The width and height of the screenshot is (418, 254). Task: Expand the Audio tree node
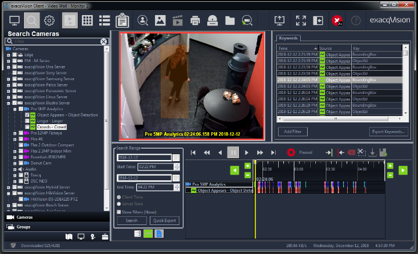pyautogui.click(x=15, y=169)
